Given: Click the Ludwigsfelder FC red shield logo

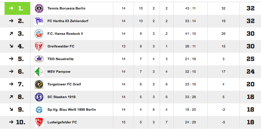Looking at the screenshot, I should tap(39, 122).
